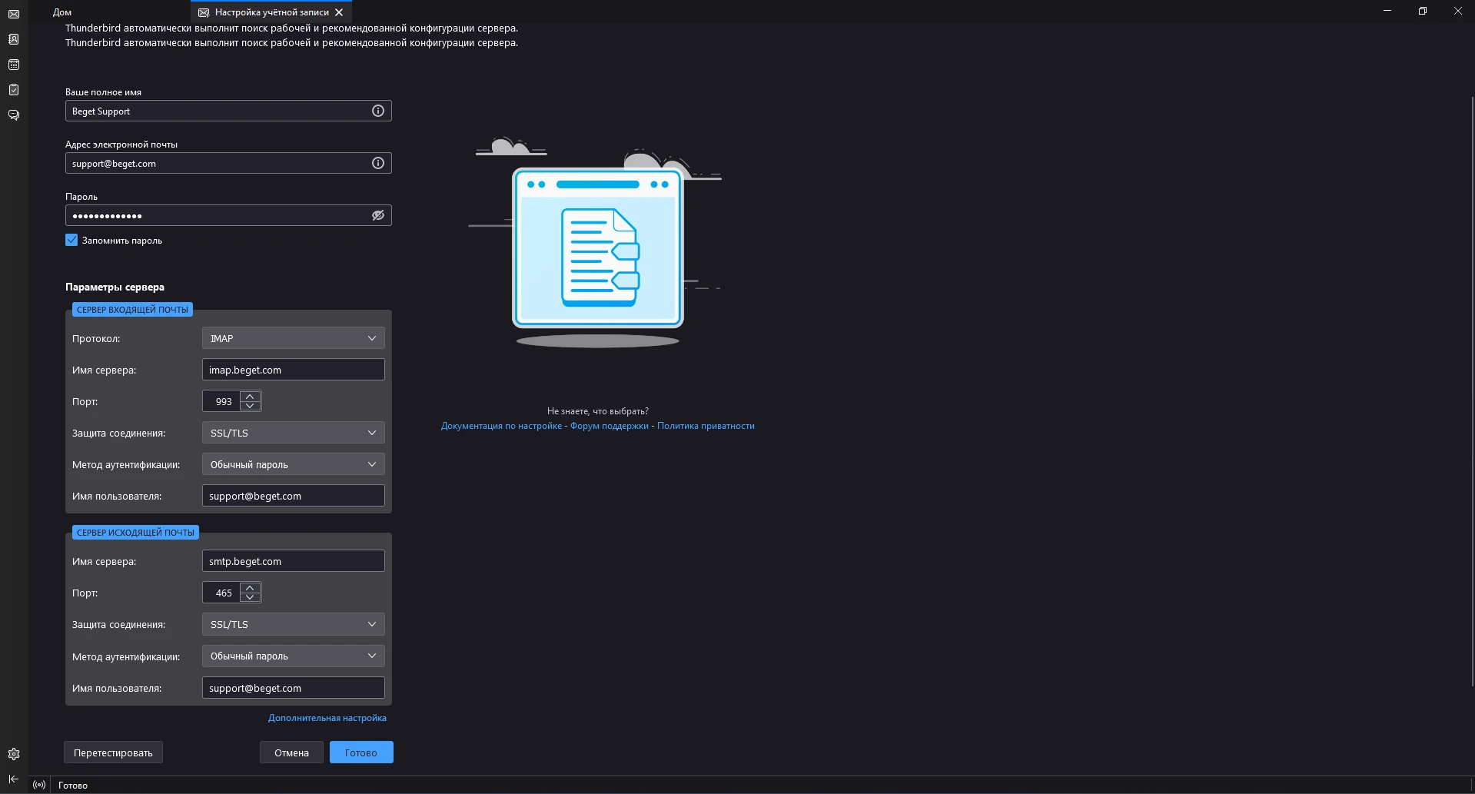Open the Calendar sidebar icon
The image size is (1475, 794).
(14, 65)
